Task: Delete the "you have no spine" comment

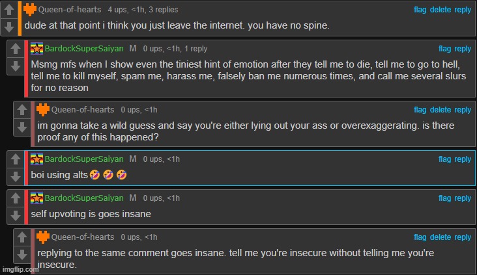Action: 441,10
